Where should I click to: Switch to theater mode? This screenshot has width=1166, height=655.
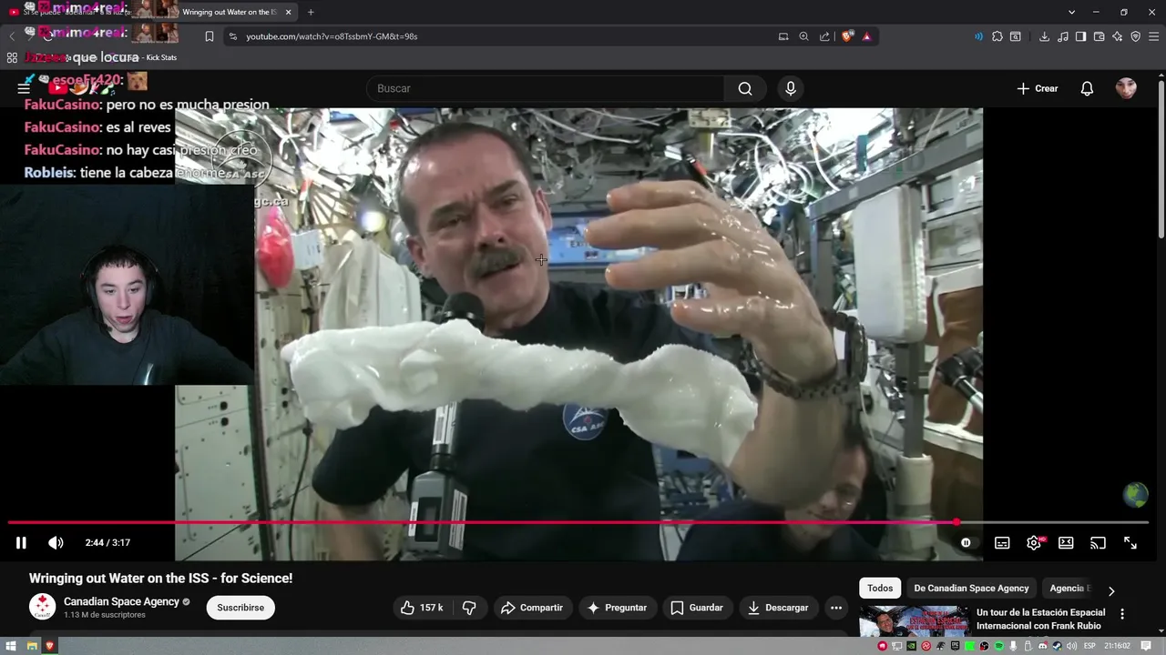pos(1066,543)
